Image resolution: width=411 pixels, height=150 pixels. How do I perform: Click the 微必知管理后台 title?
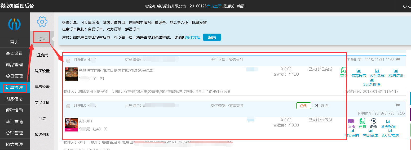coord(17,6)
